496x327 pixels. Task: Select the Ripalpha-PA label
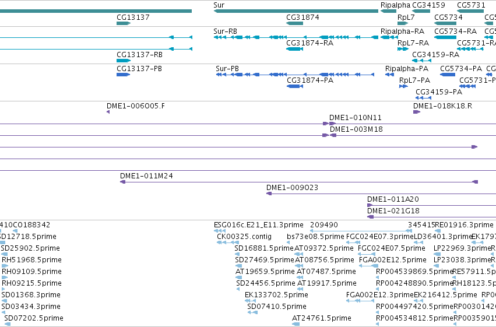(407, 68)
